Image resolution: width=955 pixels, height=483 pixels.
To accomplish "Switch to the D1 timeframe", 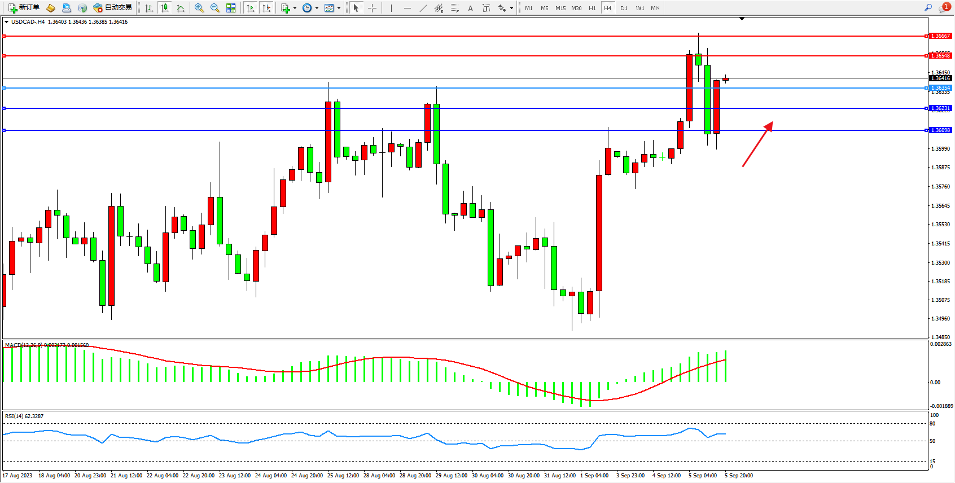I will (x=624, y=8).
